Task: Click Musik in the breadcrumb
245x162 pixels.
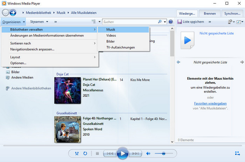Action: coord(61,13)
